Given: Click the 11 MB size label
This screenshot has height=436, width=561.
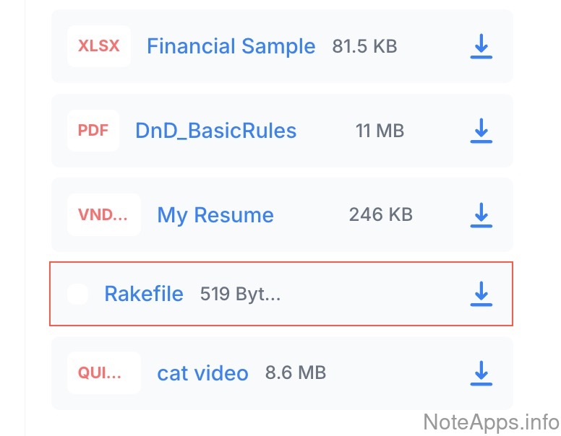Looking at the screenshot, I should point(380,131).
